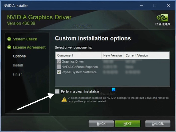Check the NVIDIA GeForce Experience component

click(59, 67)
